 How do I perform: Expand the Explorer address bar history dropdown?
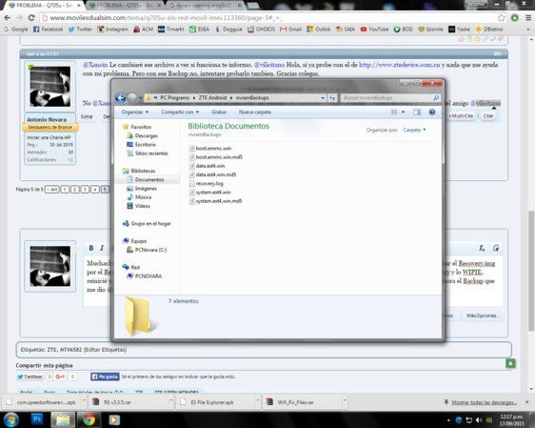323,98
